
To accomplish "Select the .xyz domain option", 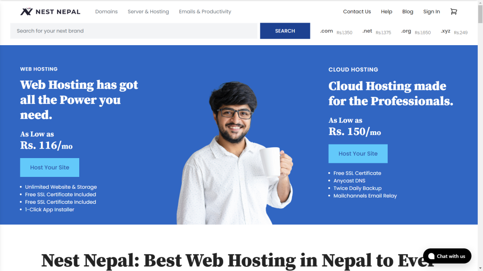I will tap(454, 32).
